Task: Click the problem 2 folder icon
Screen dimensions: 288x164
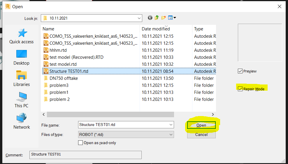Action: coord(46,99)
